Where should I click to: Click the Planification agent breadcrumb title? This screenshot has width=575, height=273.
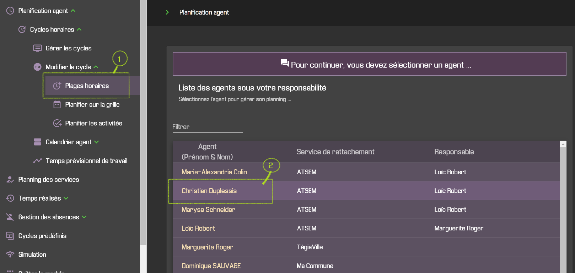(204, 12)
